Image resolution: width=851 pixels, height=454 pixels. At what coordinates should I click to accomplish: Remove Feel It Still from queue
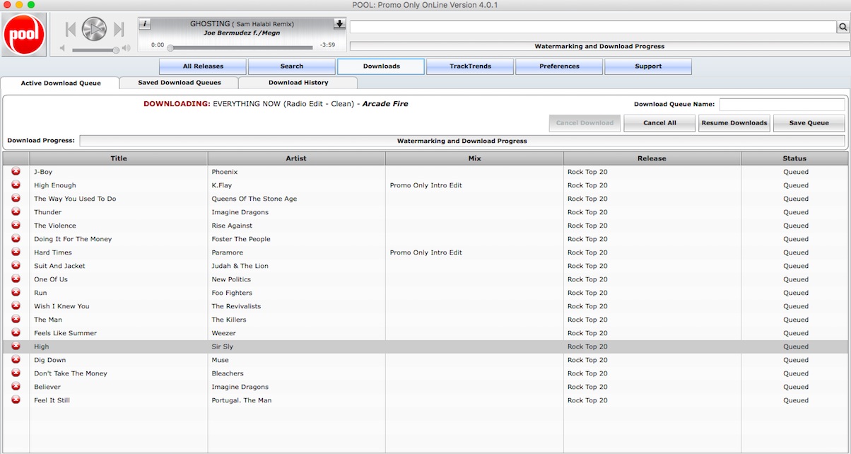click(x=16, y=400)
